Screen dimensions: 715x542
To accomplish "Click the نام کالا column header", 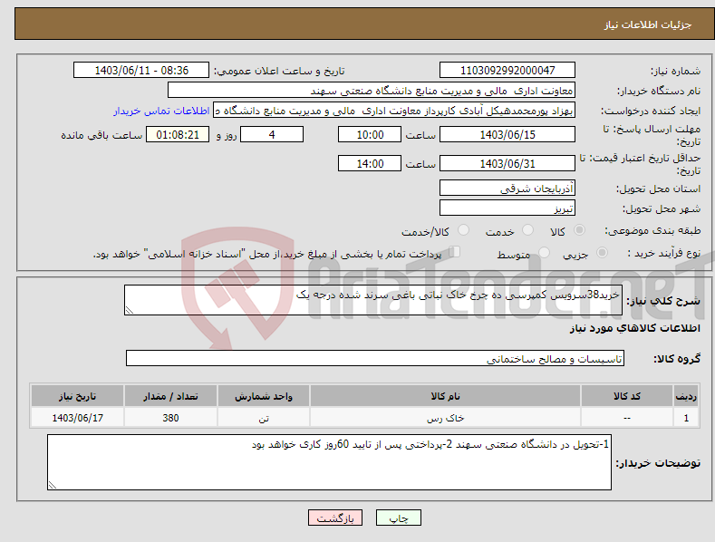I will (x=445, y=396).
